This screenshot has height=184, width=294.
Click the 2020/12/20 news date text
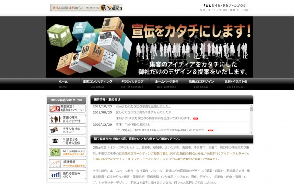(x=102, y=124)
